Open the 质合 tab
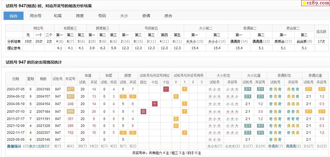This screenshot has width=330, height=157. click(x=168, y=16)
